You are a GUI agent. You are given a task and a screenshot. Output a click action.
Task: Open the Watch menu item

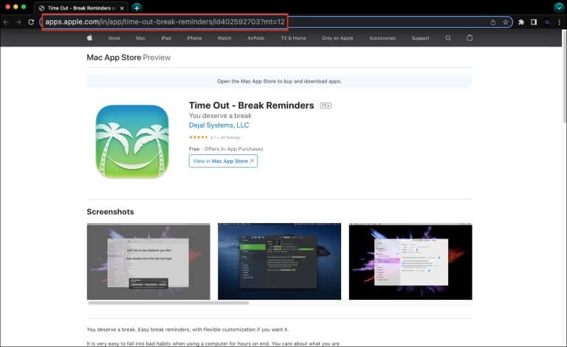(x=224, y=38)
